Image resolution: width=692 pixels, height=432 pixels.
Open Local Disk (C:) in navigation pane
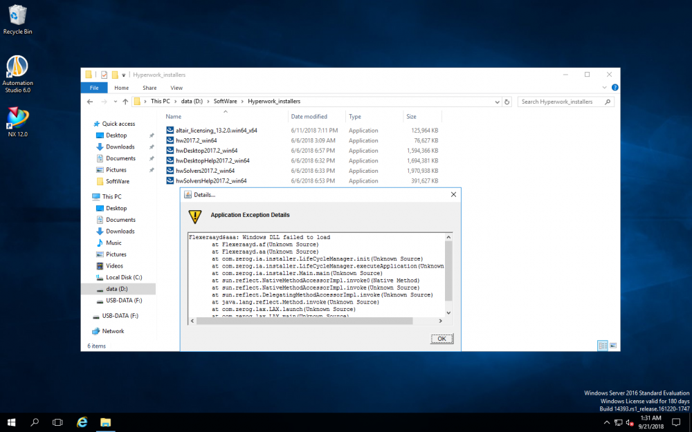(124, 277)
